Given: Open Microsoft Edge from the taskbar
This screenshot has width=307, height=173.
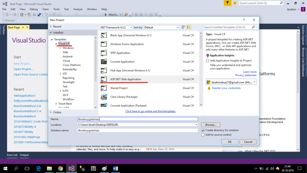Looking at the screenshot, I should (38, 168).
